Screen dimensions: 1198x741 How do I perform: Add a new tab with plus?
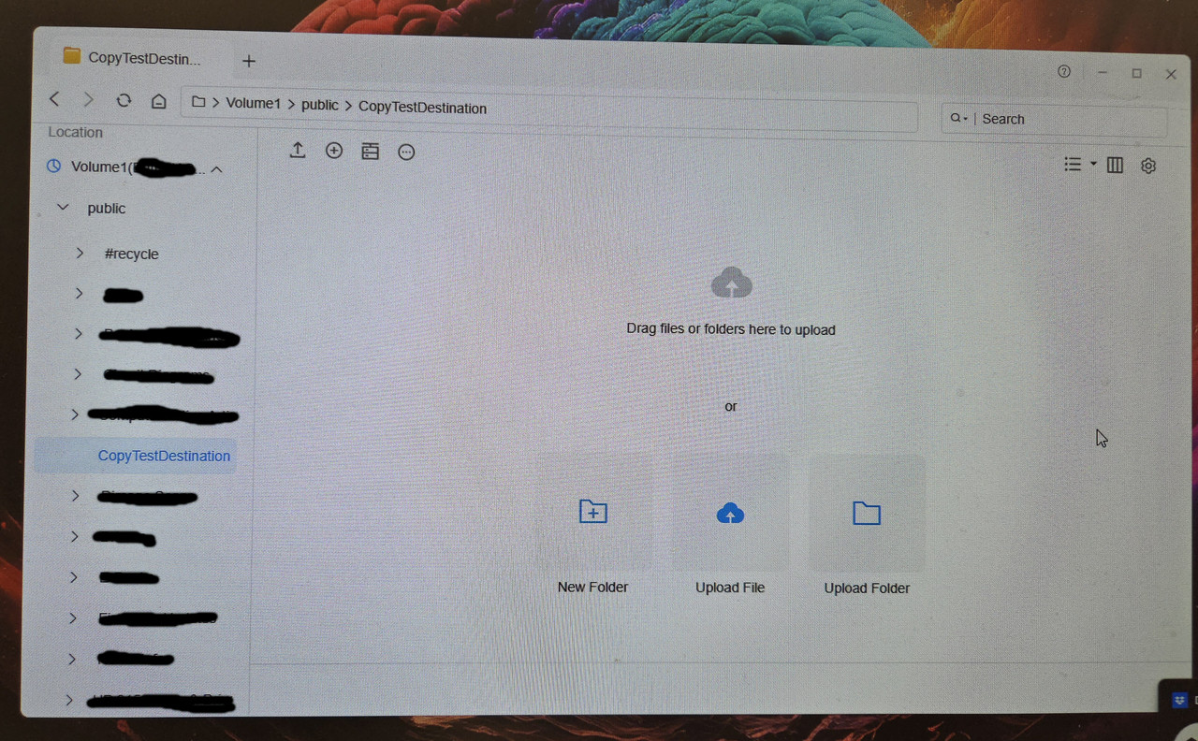pos(249,61)
